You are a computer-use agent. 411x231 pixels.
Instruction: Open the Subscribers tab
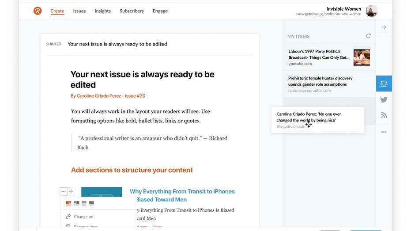click(x=132, y=11)
